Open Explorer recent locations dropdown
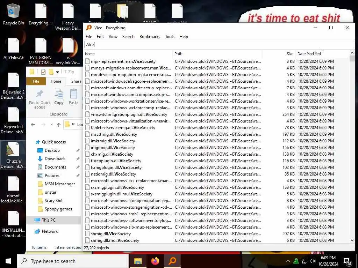 click(x=52, y=125)
